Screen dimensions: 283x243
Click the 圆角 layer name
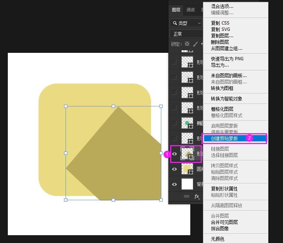(x=200, y=169)
